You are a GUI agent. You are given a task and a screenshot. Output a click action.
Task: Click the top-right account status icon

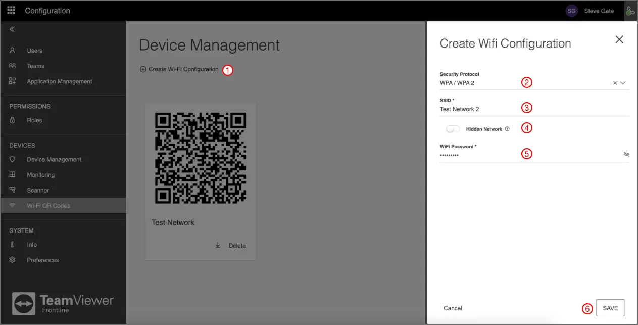tap(630, 11)
